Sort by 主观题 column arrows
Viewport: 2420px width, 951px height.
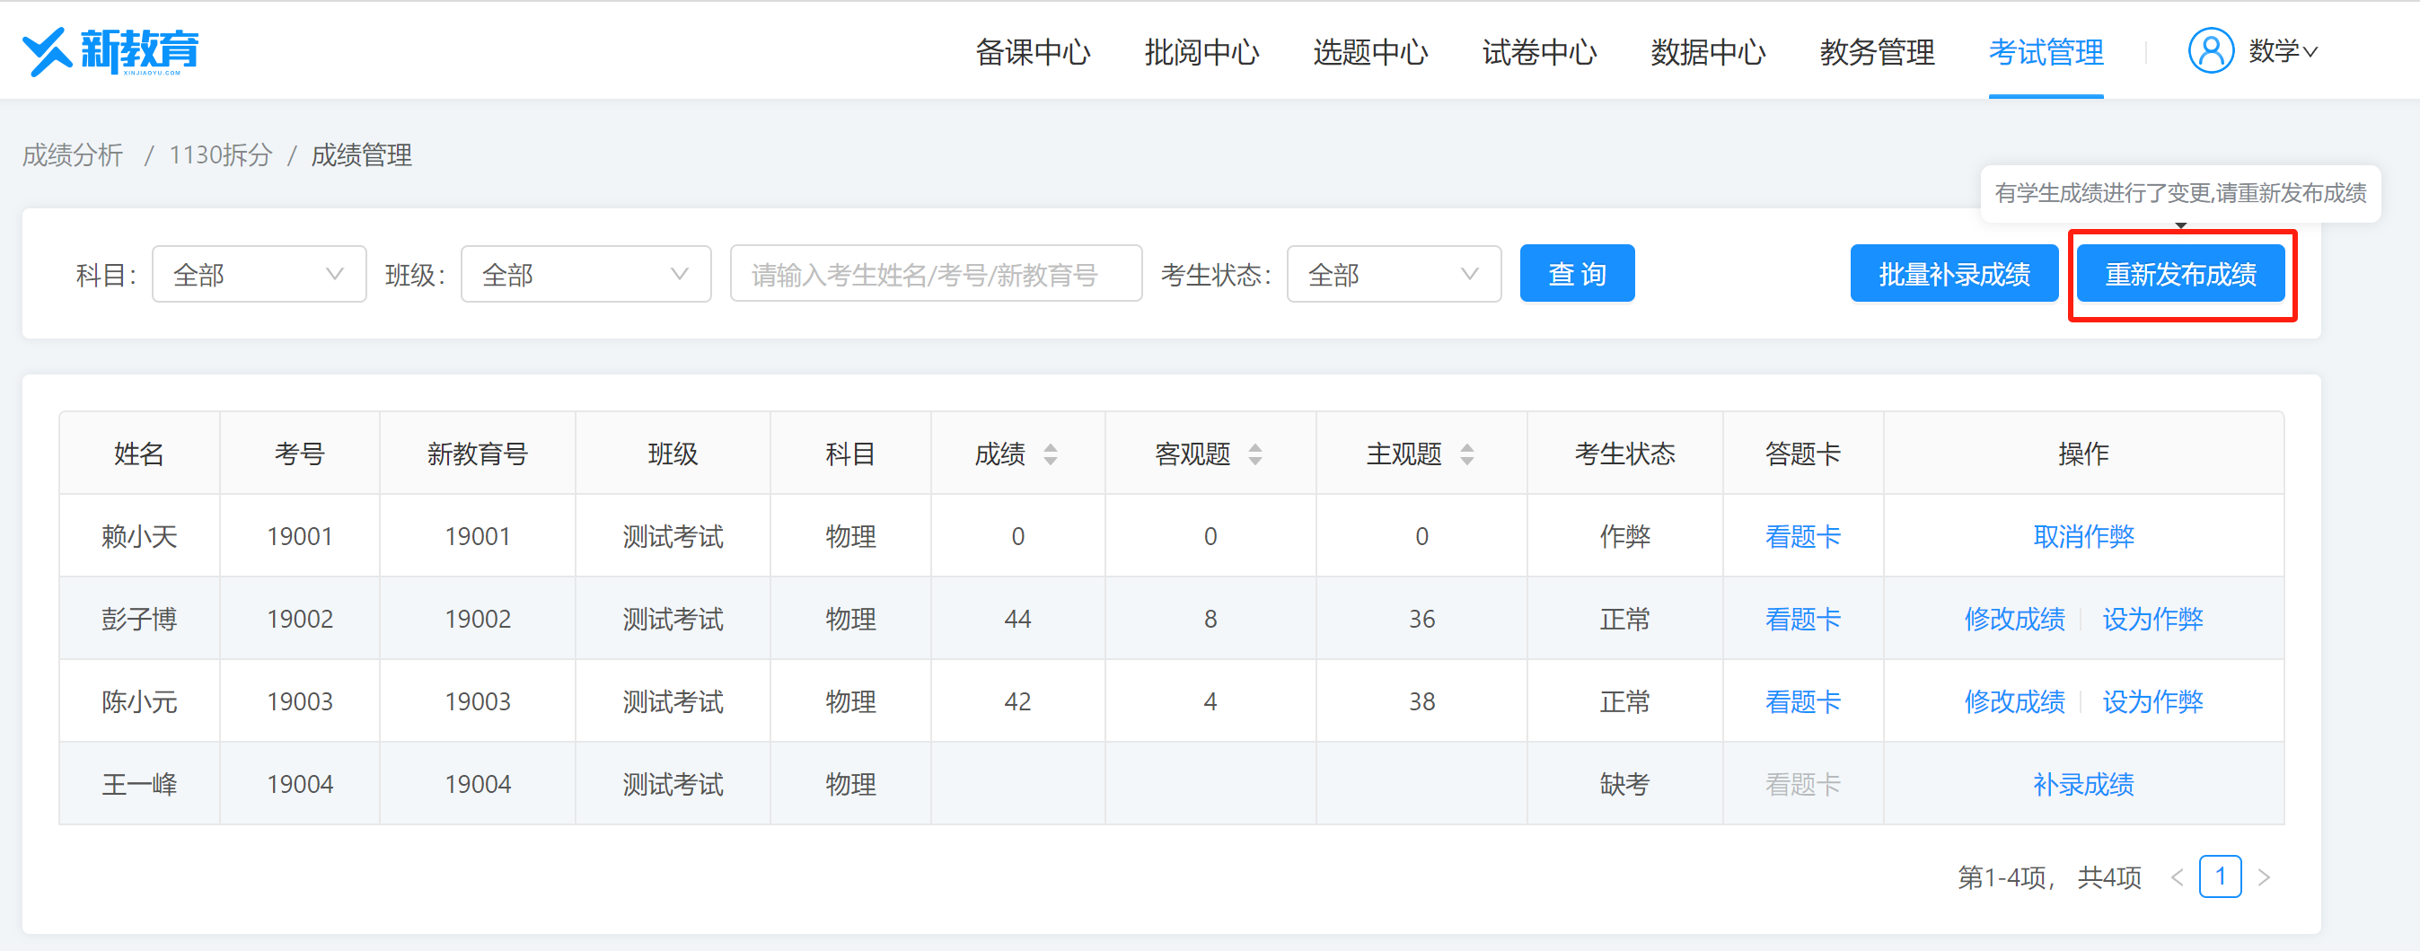1466,454
